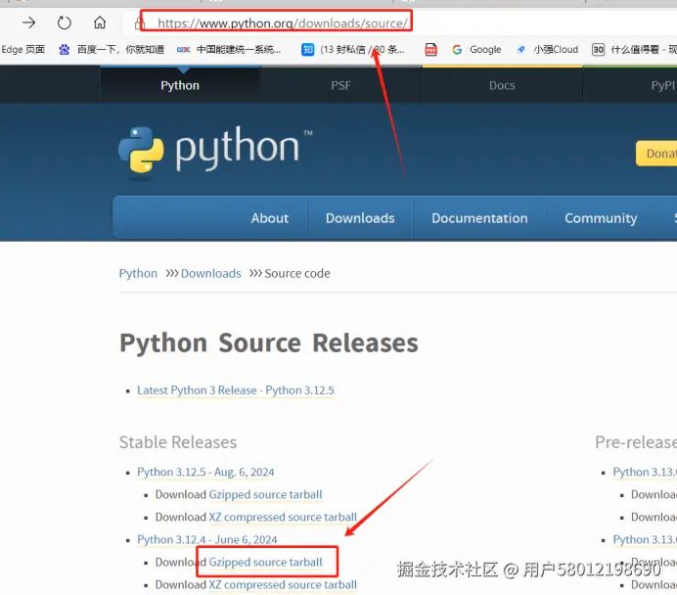Go to browser home icon
The width and height of the screenshot is (677, 595).
100,23
